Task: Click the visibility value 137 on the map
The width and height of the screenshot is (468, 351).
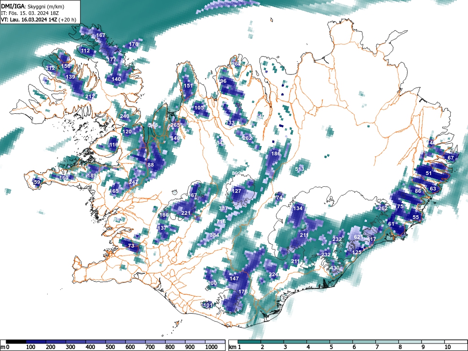Action: 162,228
